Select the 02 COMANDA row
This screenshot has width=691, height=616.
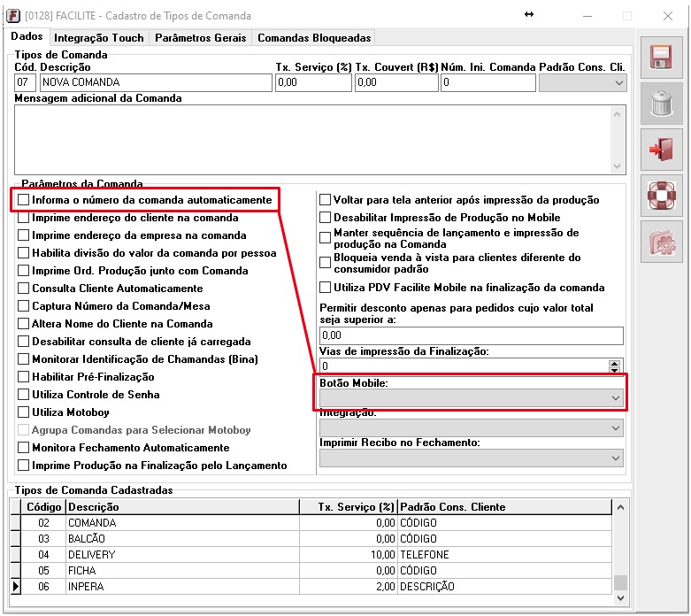click(311, 523)
